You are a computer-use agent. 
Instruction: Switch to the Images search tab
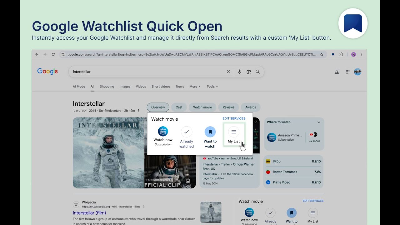click(x=125, y=87)
